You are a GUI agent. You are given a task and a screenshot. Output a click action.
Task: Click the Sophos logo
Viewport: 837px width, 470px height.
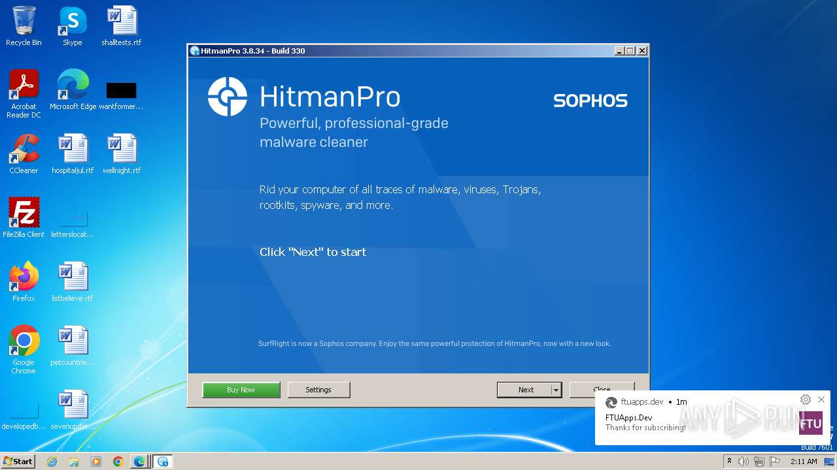[x=590, y=101]
